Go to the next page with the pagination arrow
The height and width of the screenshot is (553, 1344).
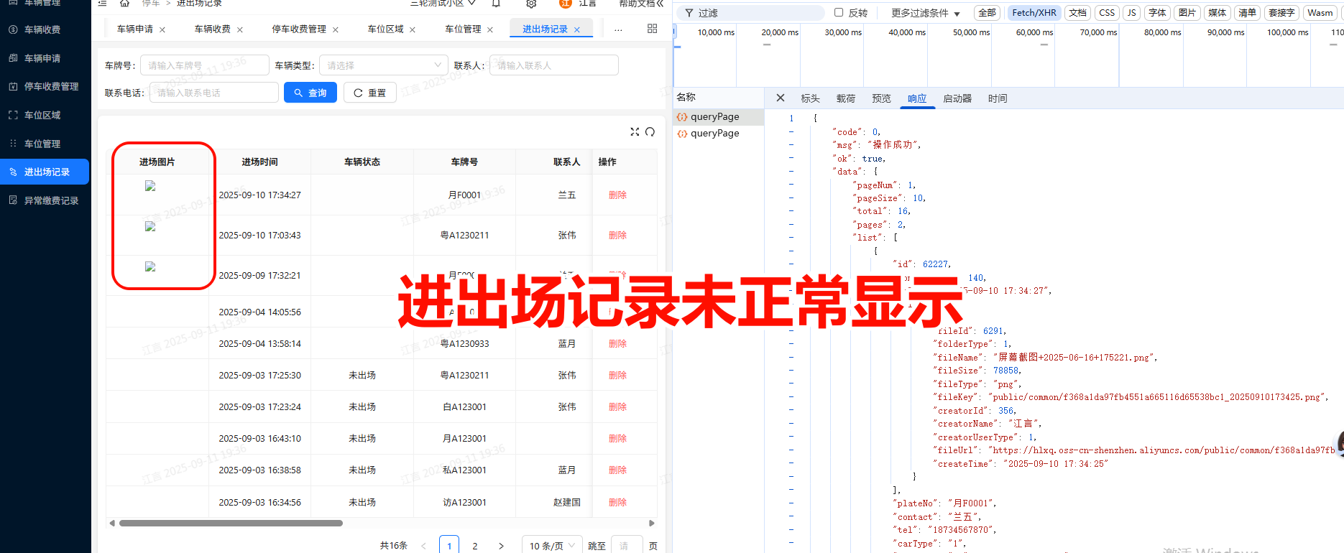click(x=501, y=546)
